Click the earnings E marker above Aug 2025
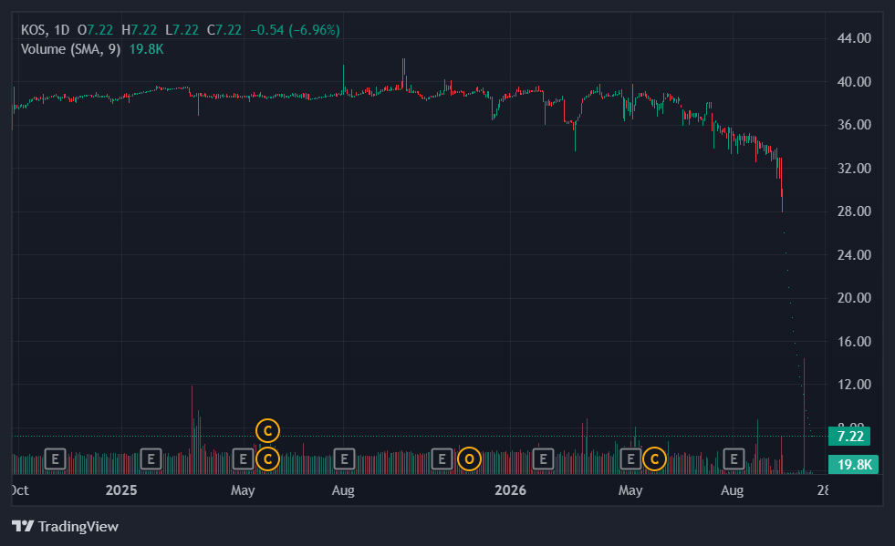 point(344,458)
